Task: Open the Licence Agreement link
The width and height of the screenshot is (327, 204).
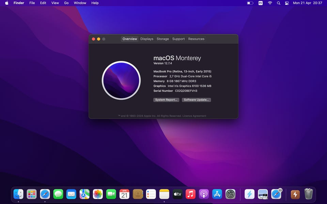Action: pos(194,116)
